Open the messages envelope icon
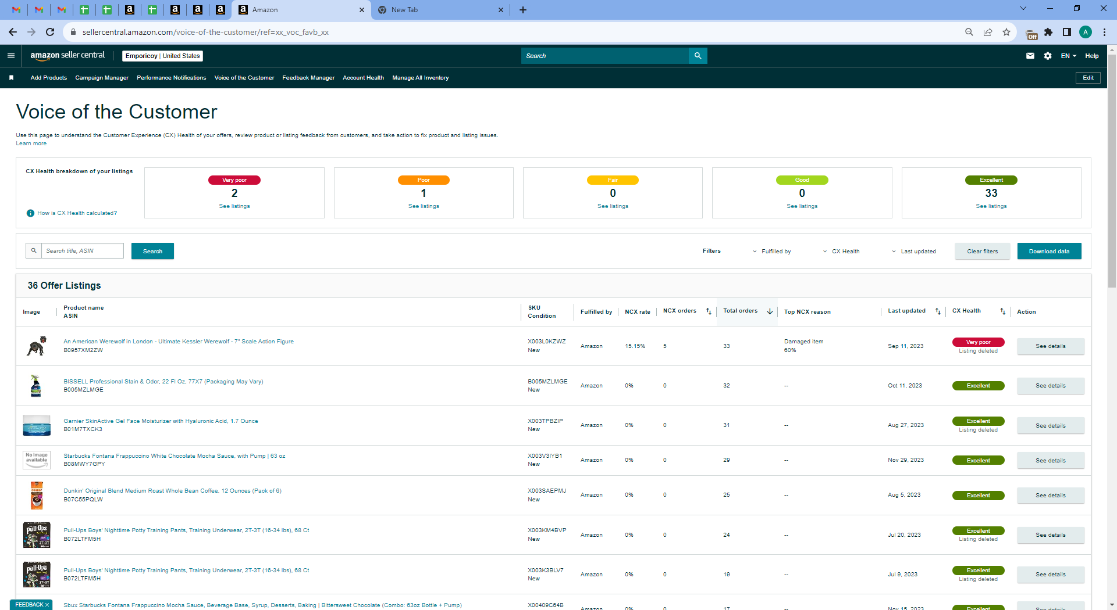This screenshot has width=1117, height=610. [x=1030, y=56]
